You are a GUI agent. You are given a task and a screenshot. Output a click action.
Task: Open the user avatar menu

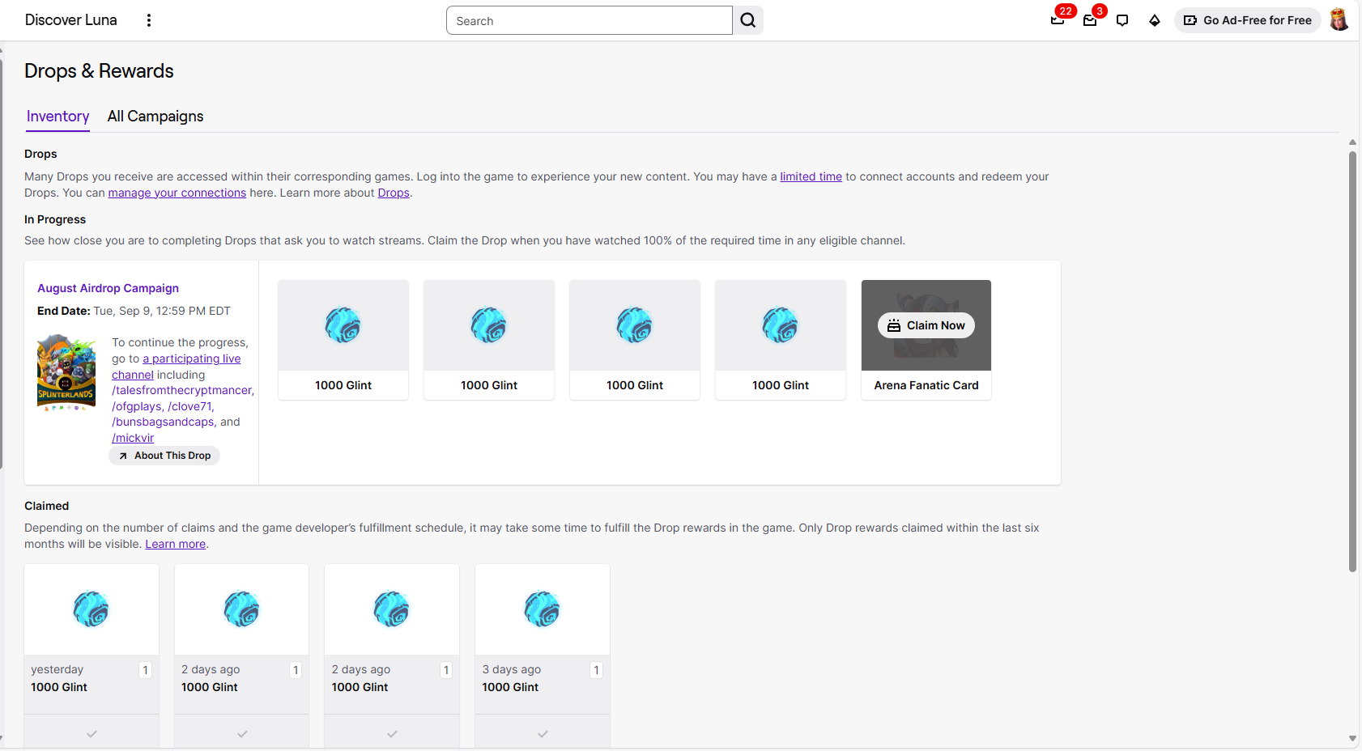point(1339,20)
